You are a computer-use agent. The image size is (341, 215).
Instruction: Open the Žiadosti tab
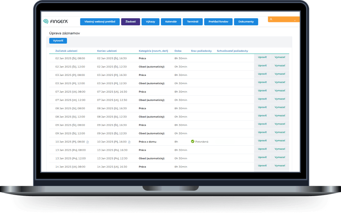(x=131, y=22)
